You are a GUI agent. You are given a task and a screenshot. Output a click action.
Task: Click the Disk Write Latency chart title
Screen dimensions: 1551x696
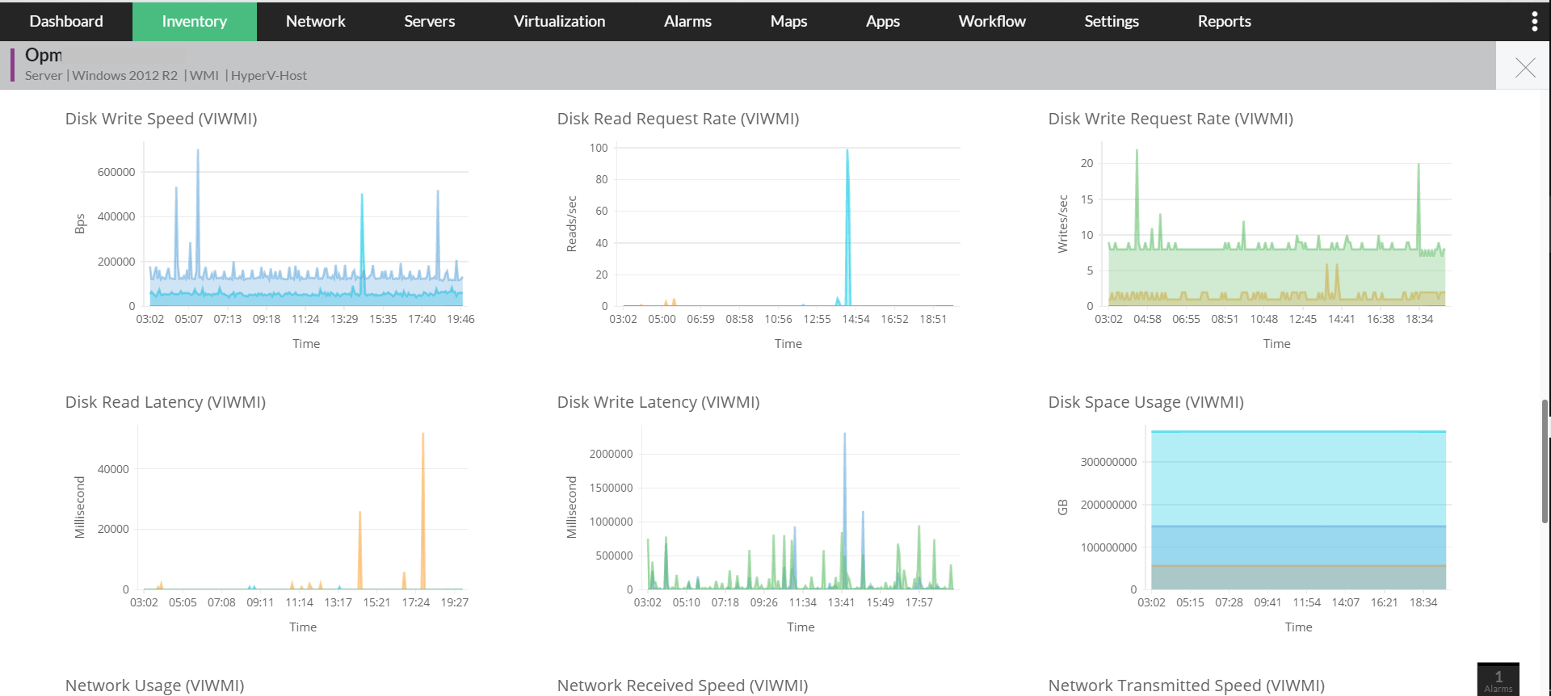[x=658, y=402]
